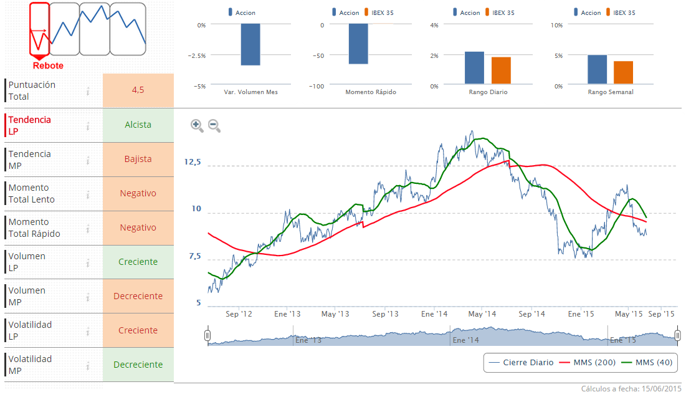Click the left handle of range navigator
The image size is (686, 397).
(208, 337)
